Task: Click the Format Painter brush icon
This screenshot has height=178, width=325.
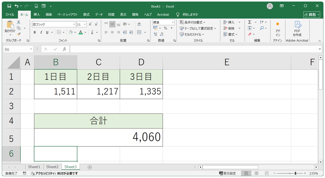Action: point(19,34)
